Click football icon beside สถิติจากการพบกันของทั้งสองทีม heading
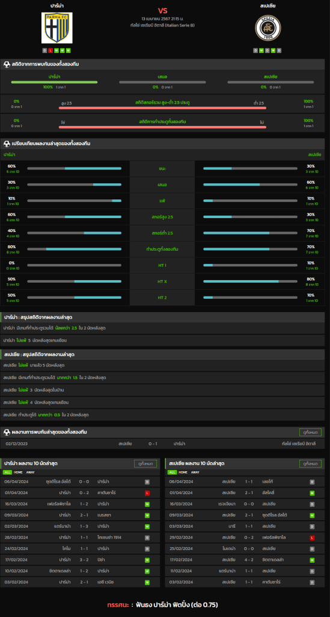Screen dimensions: 330x617 point(7,64)
